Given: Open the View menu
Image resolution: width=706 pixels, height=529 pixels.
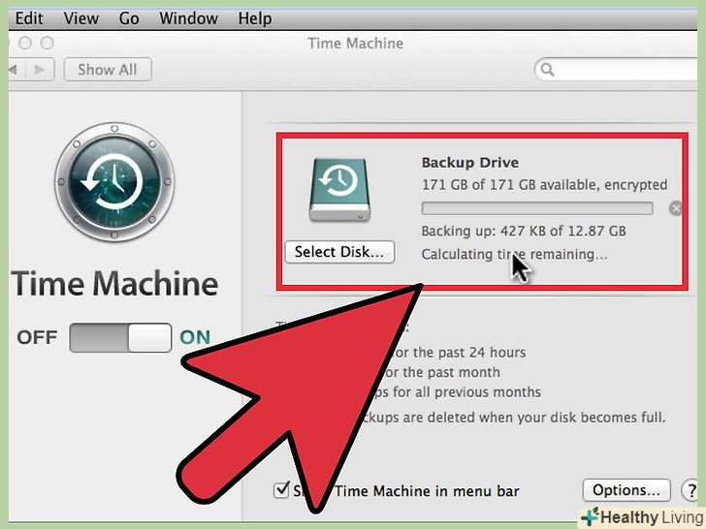Looking at the screenshot, I should tap(81, 18).
